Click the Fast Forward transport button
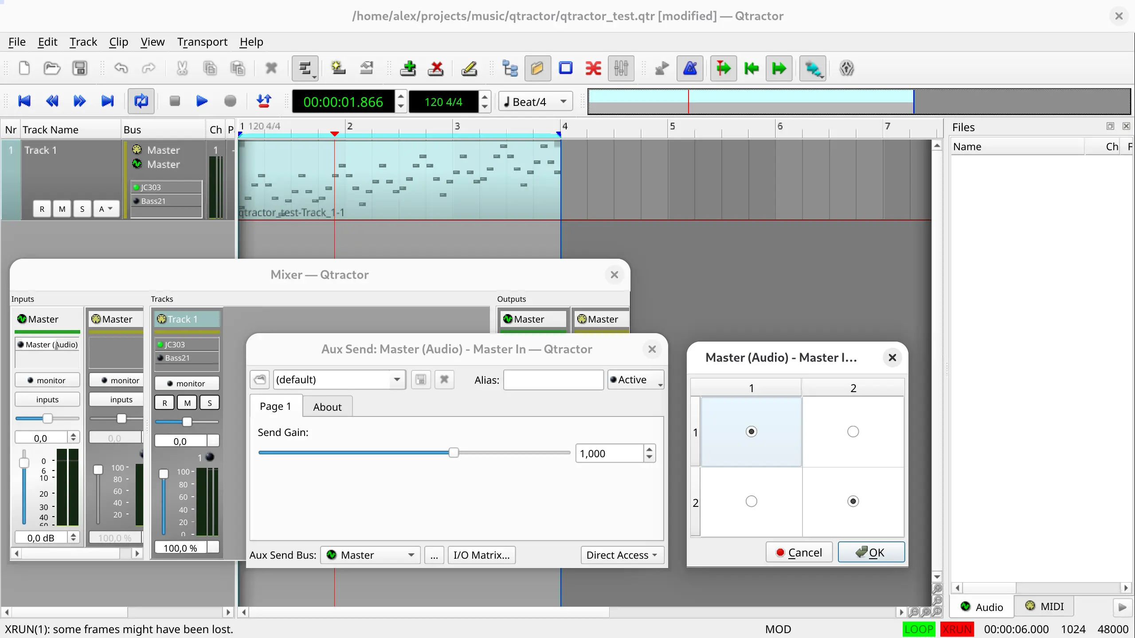1135x638 pixels. coord(80,101)
